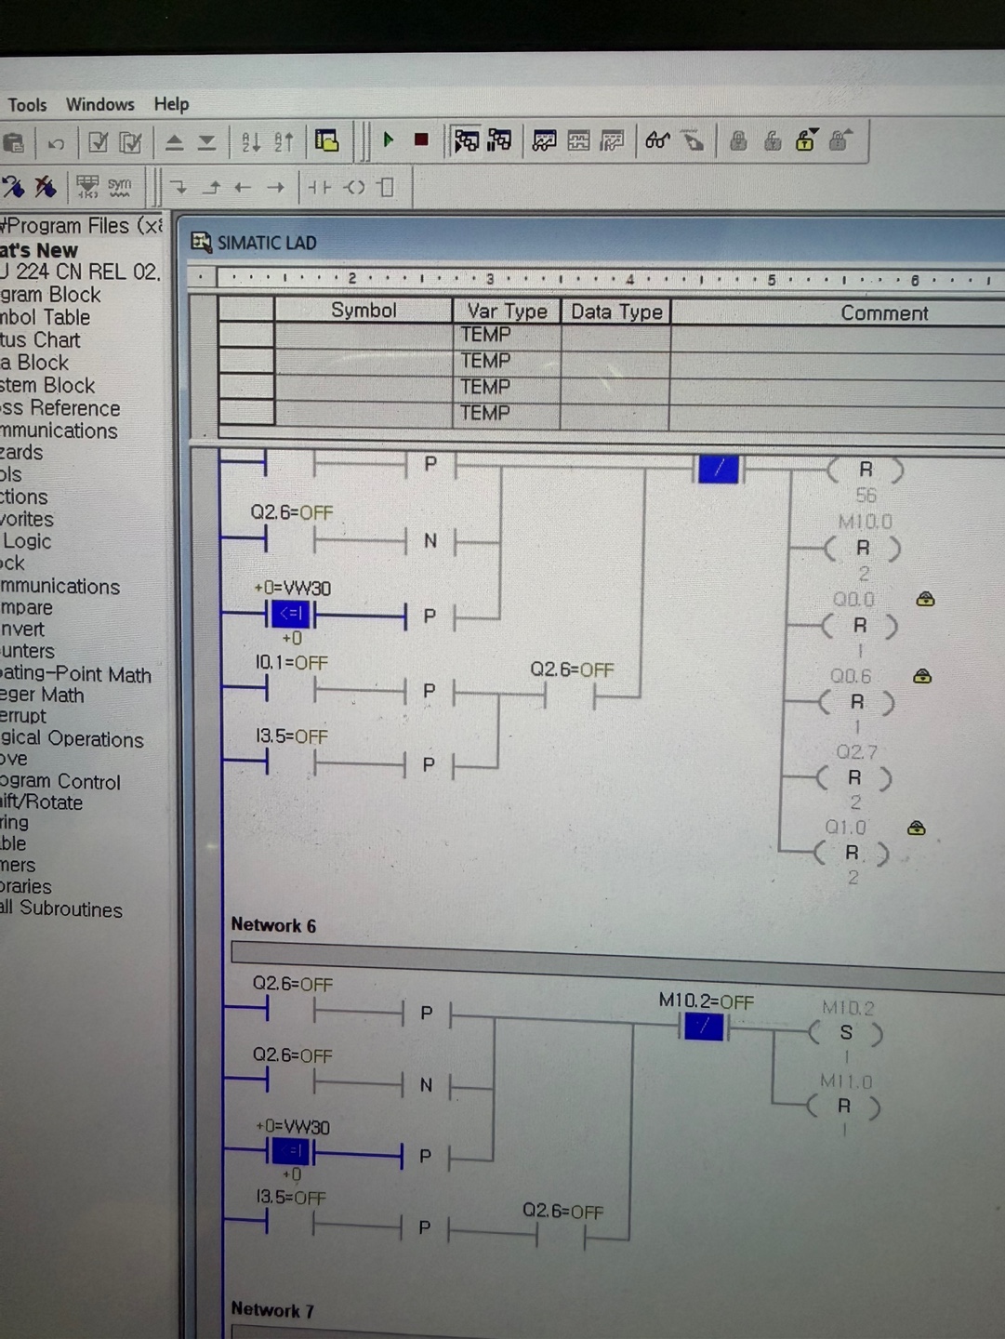Click the green RUN mode arrow
Image resolution: width=1005 pixels, height=1339 pixels.
(389, 139)
